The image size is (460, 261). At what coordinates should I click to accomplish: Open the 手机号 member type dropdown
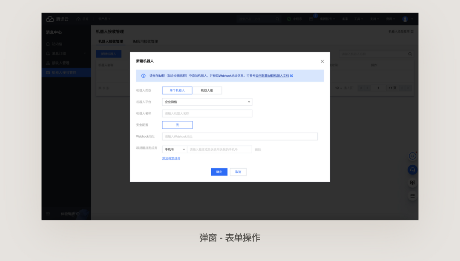[x=175, y=149]
